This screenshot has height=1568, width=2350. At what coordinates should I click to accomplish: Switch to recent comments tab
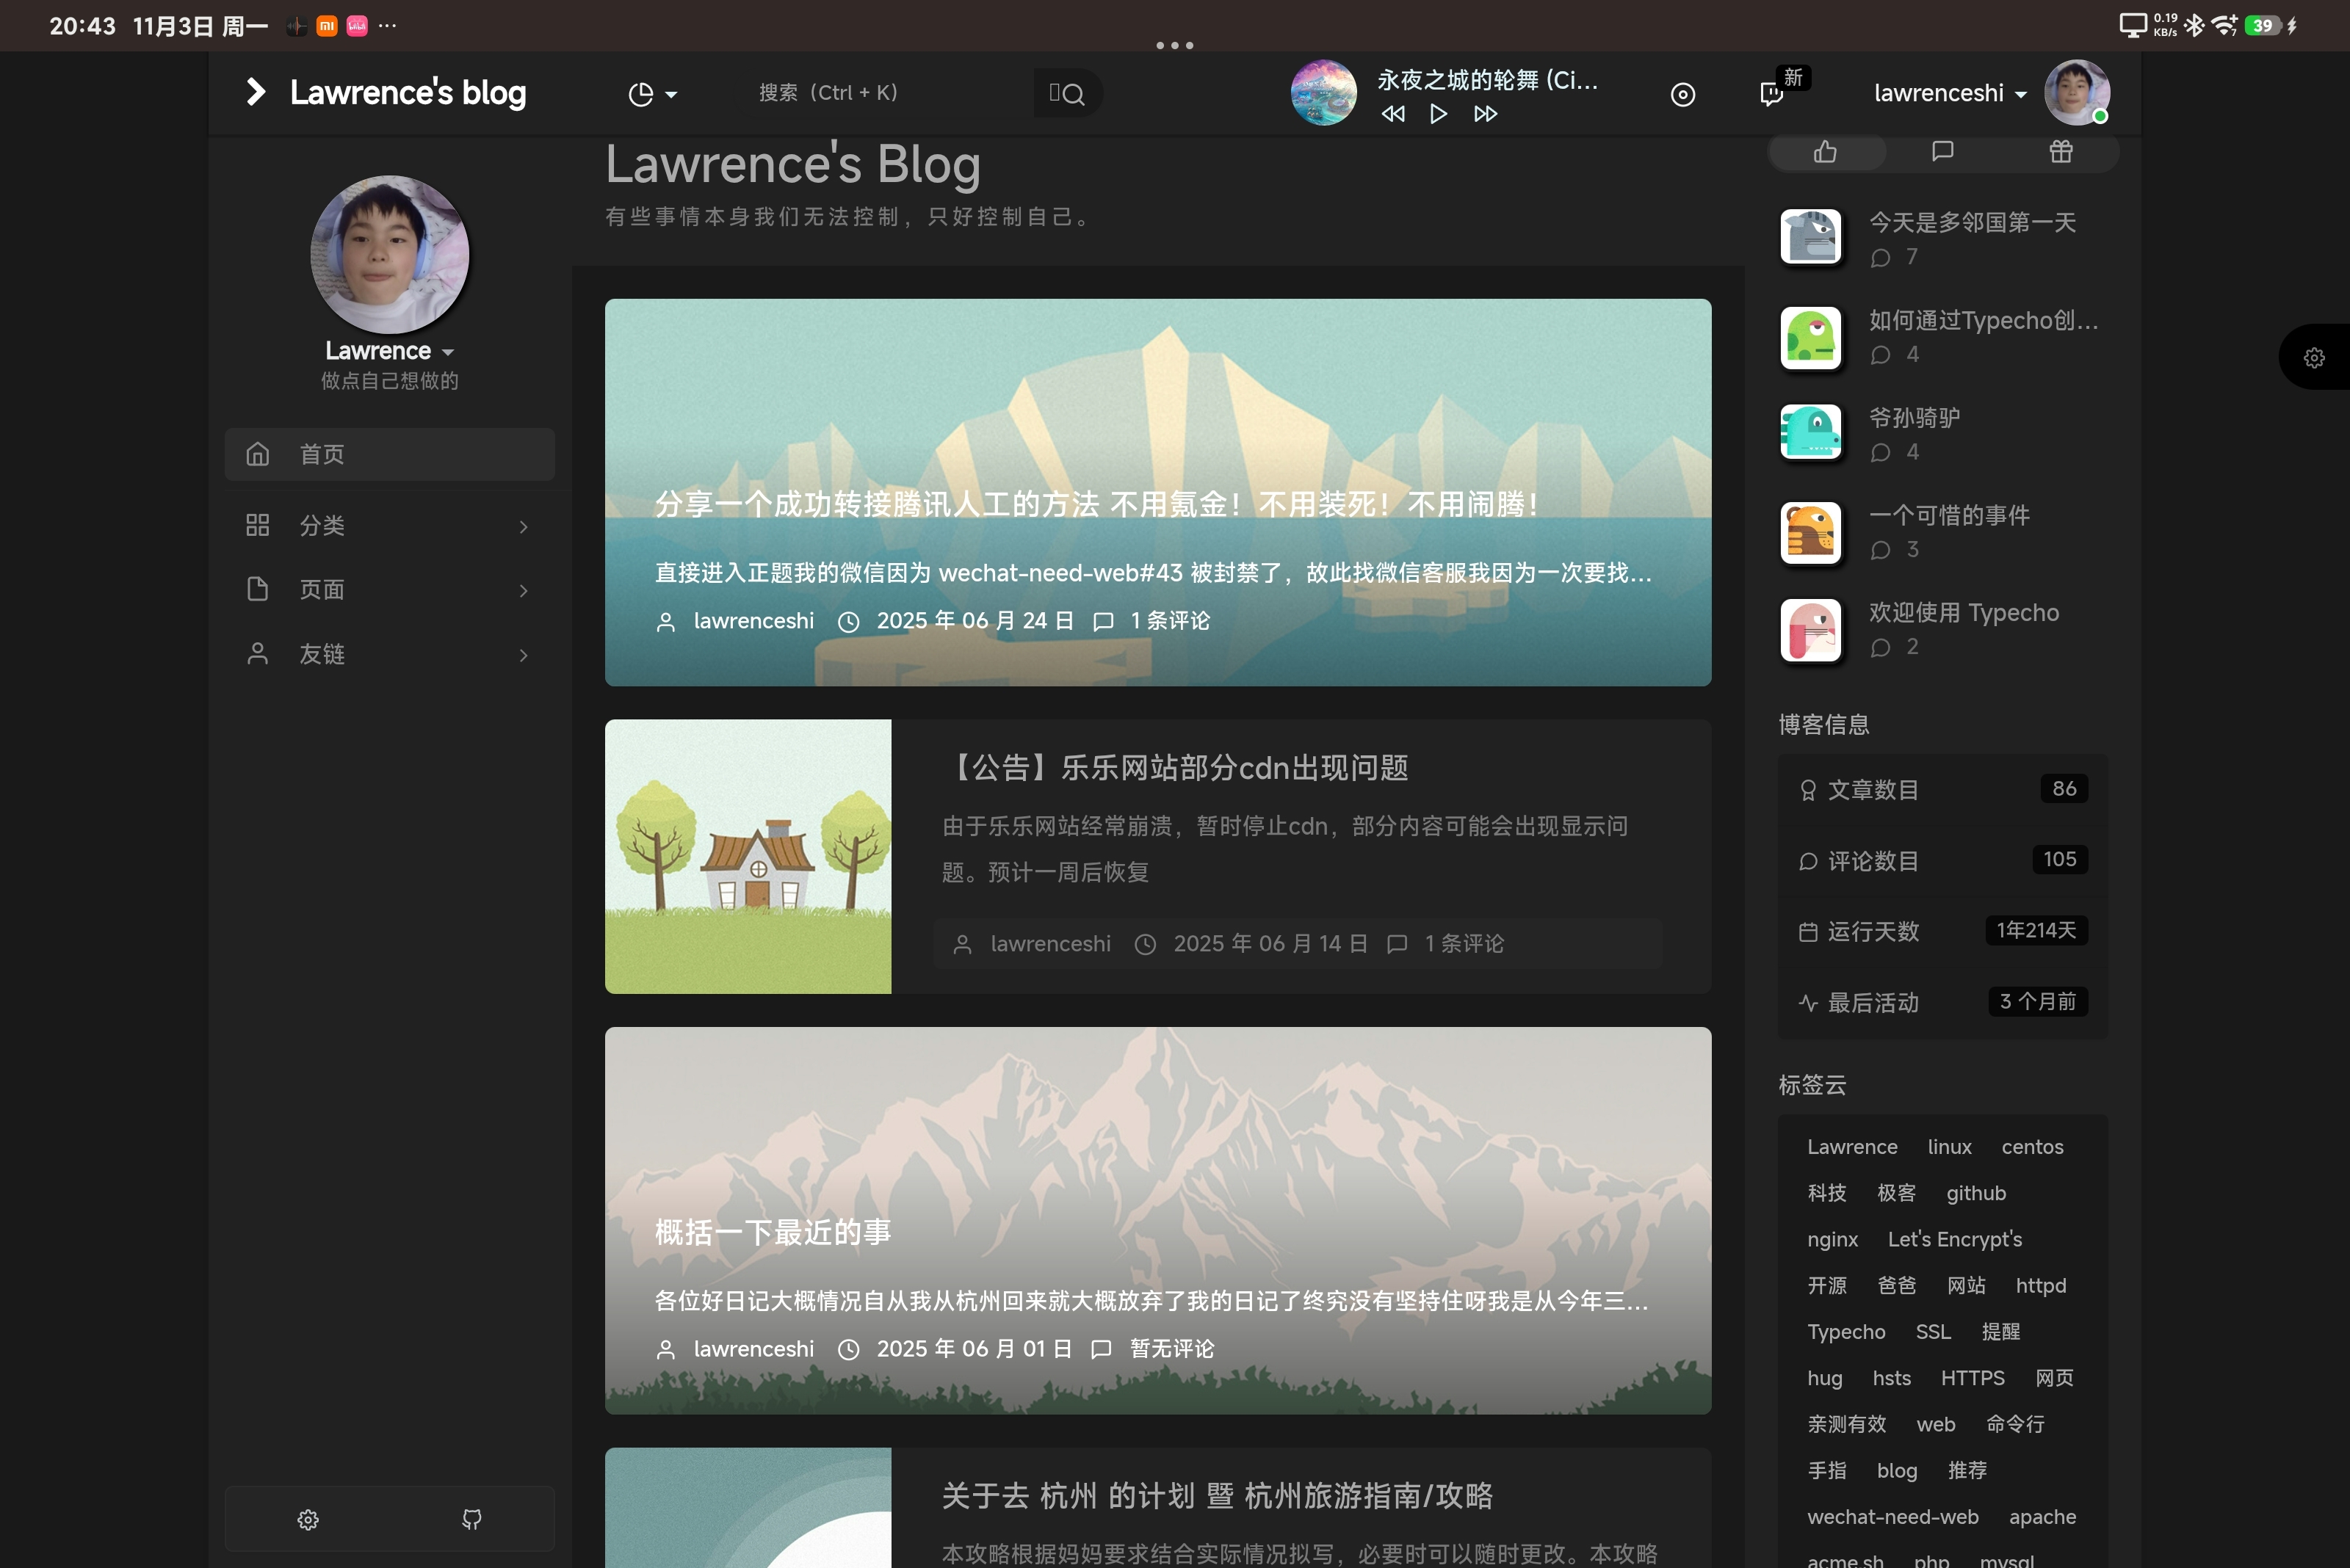[x=1943, y=152]
